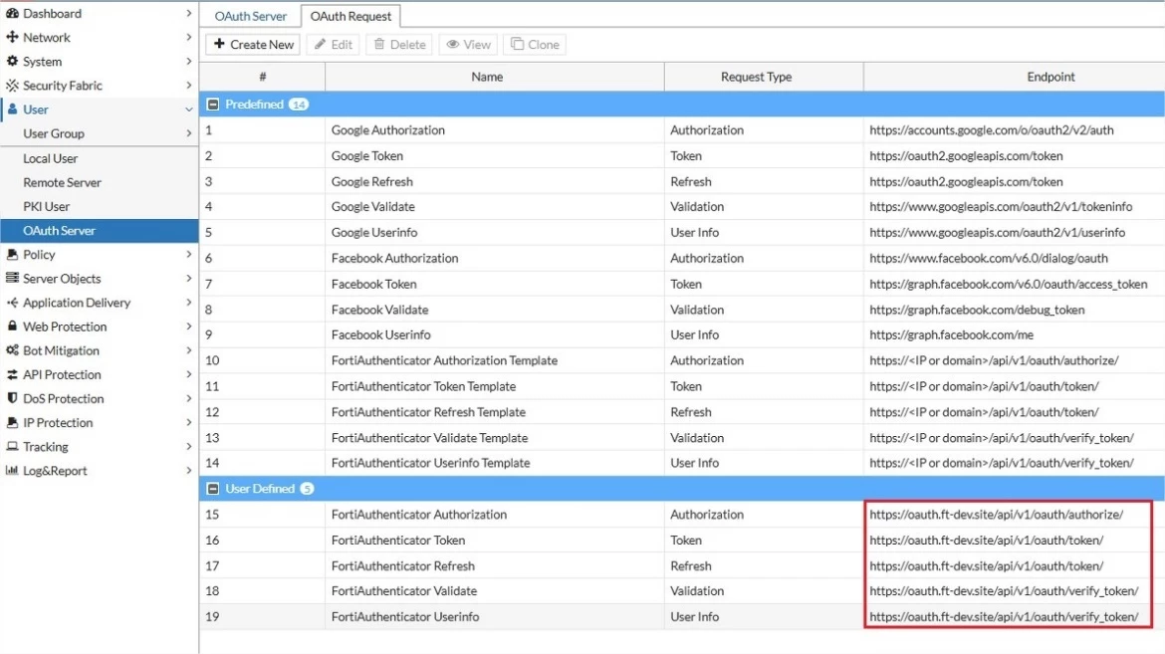Click the eye icon on View
The width and height of the screenshot is (1165, 654).
tap(452, 44)
